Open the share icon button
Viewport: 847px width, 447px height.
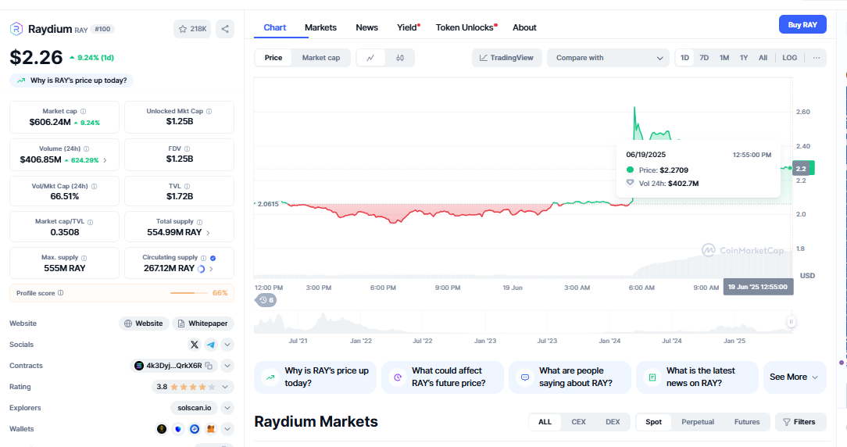pyautogui.click(x=225, y=29)
